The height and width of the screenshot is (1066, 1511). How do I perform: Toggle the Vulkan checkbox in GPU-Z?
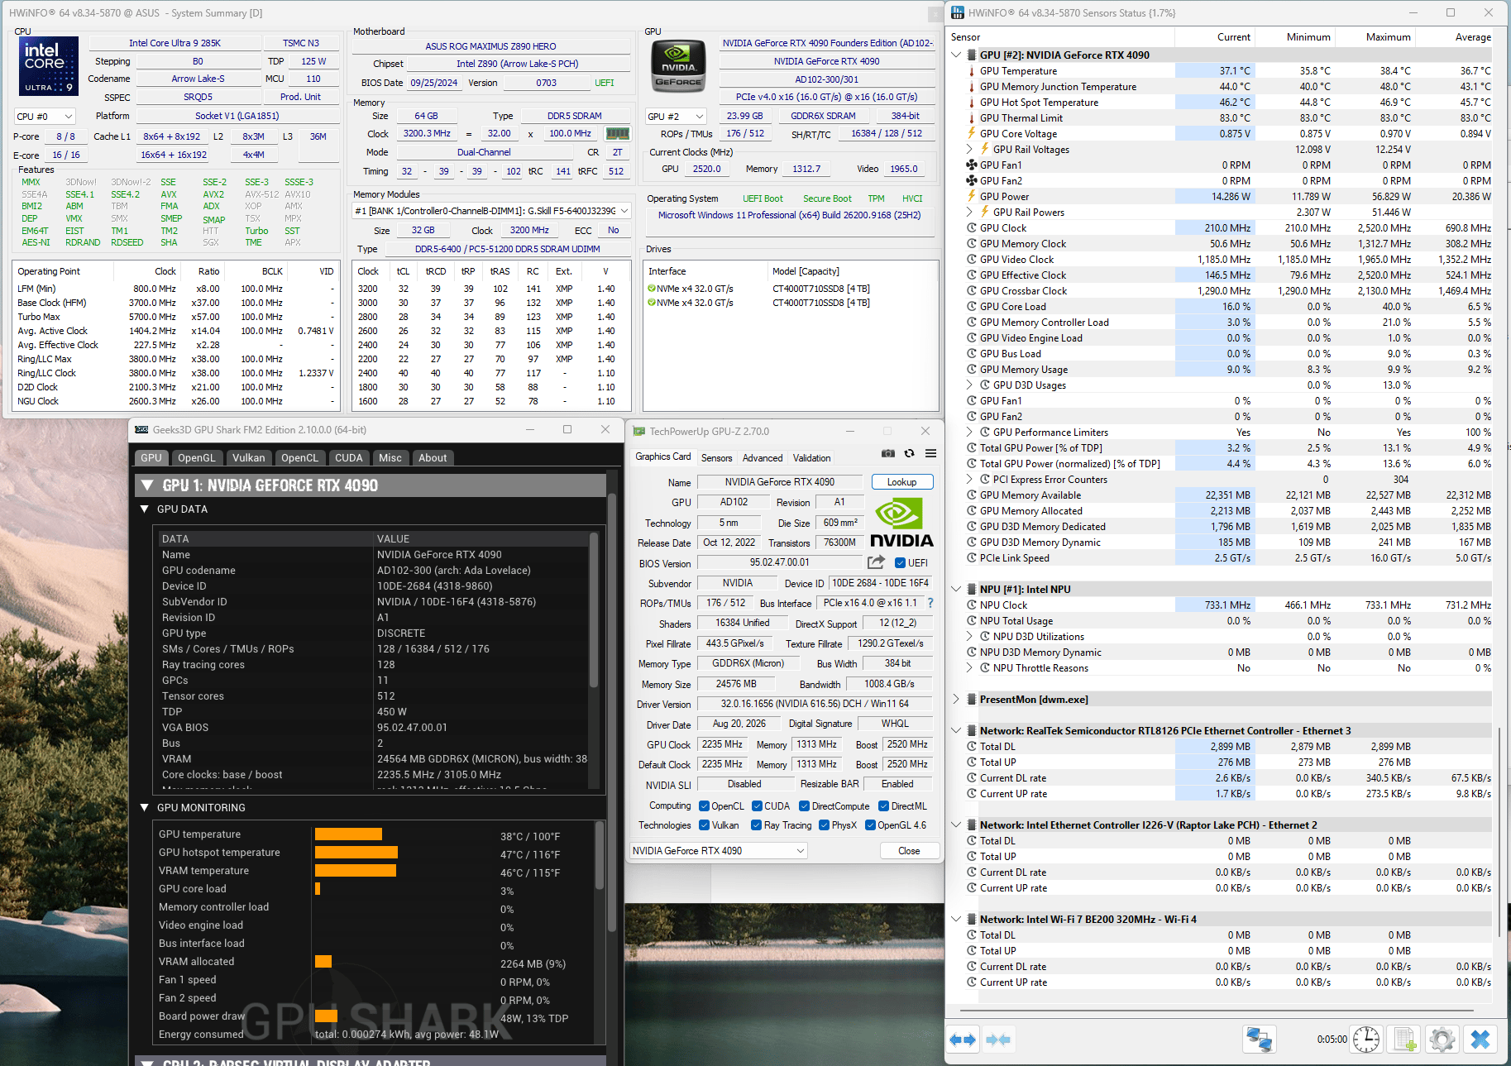coord(704,825)
